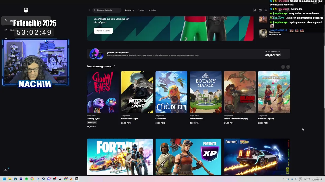
Task: Open OBS Studio from the taskbar
Action: pyautogui.click(x=54, y=179)
